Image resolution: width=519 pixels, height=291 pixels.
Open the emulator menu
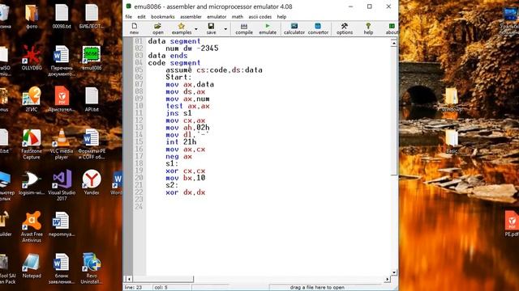point(217,16)
